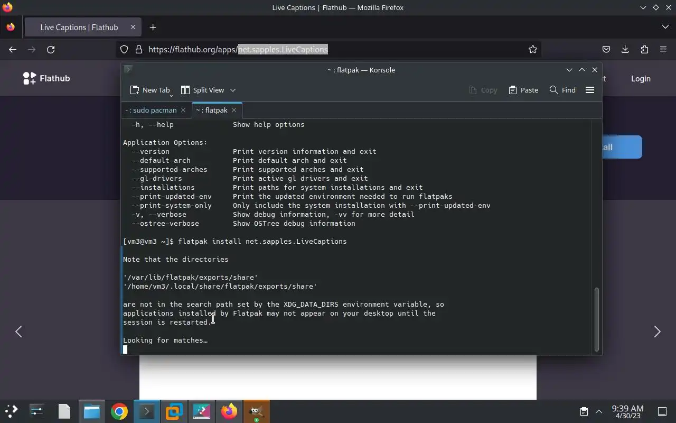Click the Login link on Flathub

point(641,78)
